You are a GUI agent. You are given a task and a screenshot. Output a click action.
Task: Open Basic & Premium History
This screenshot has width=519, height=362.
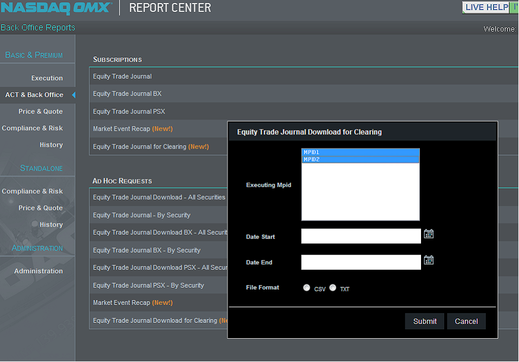51,144
